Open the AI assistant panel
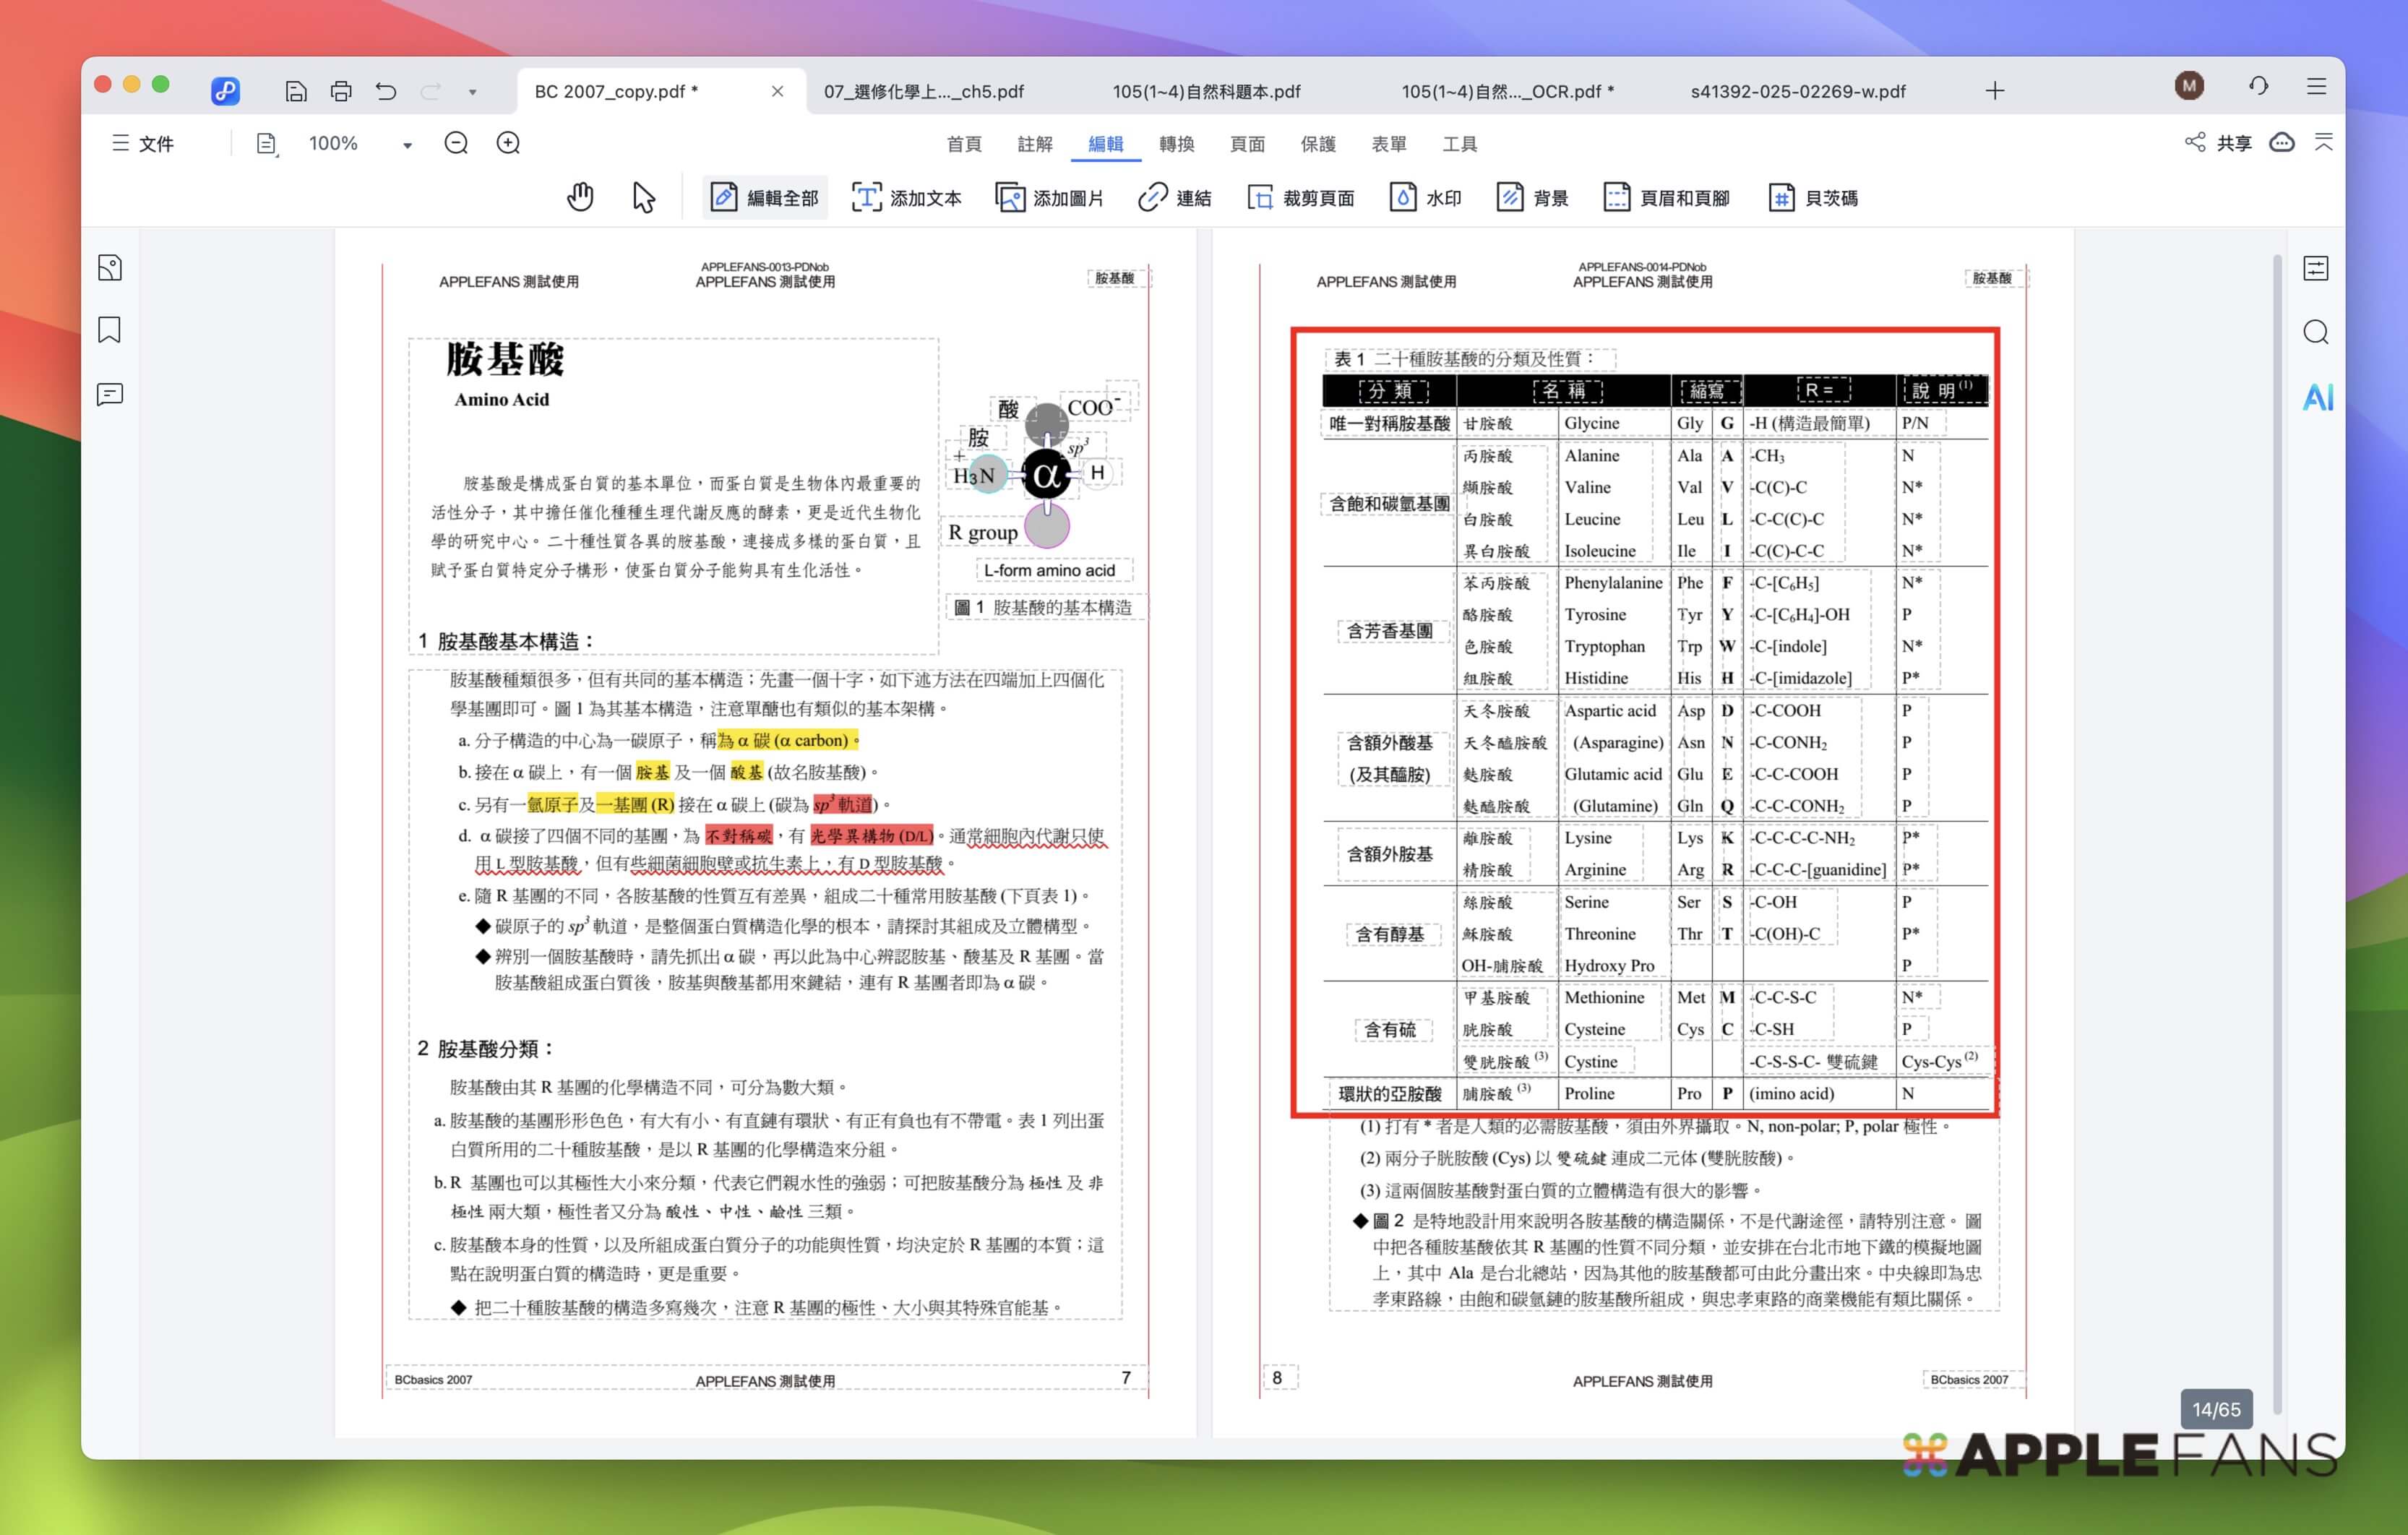Image resolution: width=2408 pixels, height=1535 pixels. 2316,397
